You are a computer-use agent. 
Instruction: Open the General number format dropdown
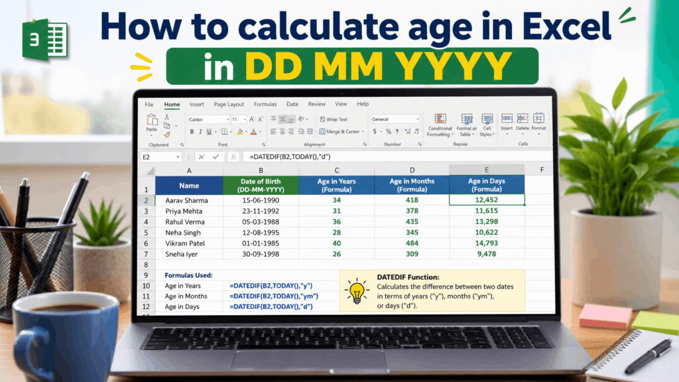[418, 119]
